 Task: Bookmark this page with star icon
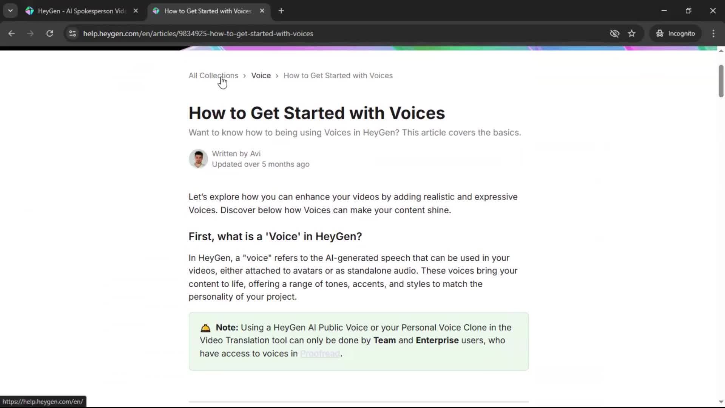(632, 34)
